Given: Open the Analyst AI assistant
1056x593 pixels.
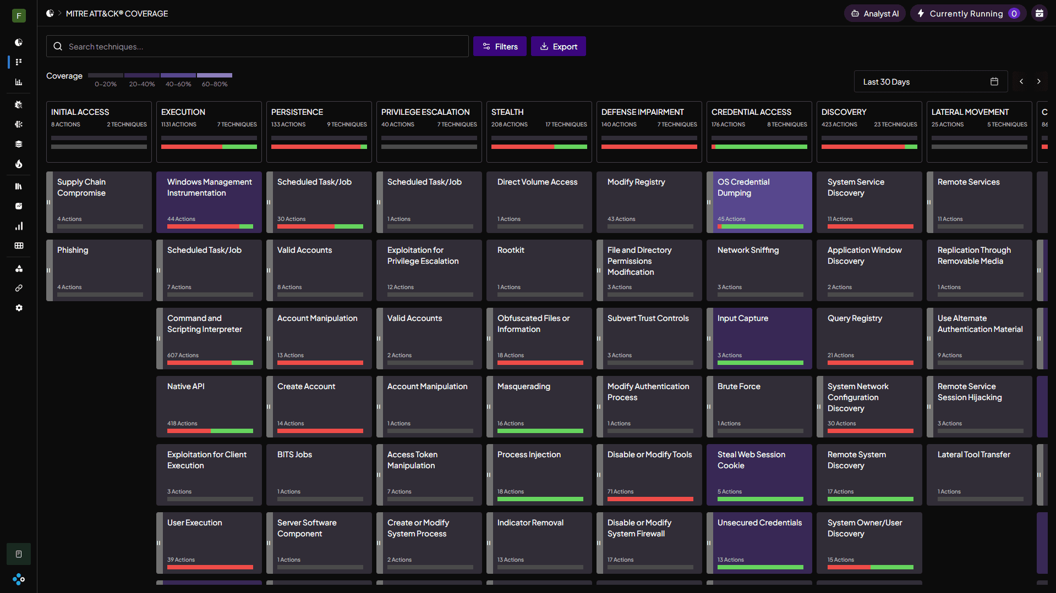Looking at the screenshot, I should tap(875, 13).
